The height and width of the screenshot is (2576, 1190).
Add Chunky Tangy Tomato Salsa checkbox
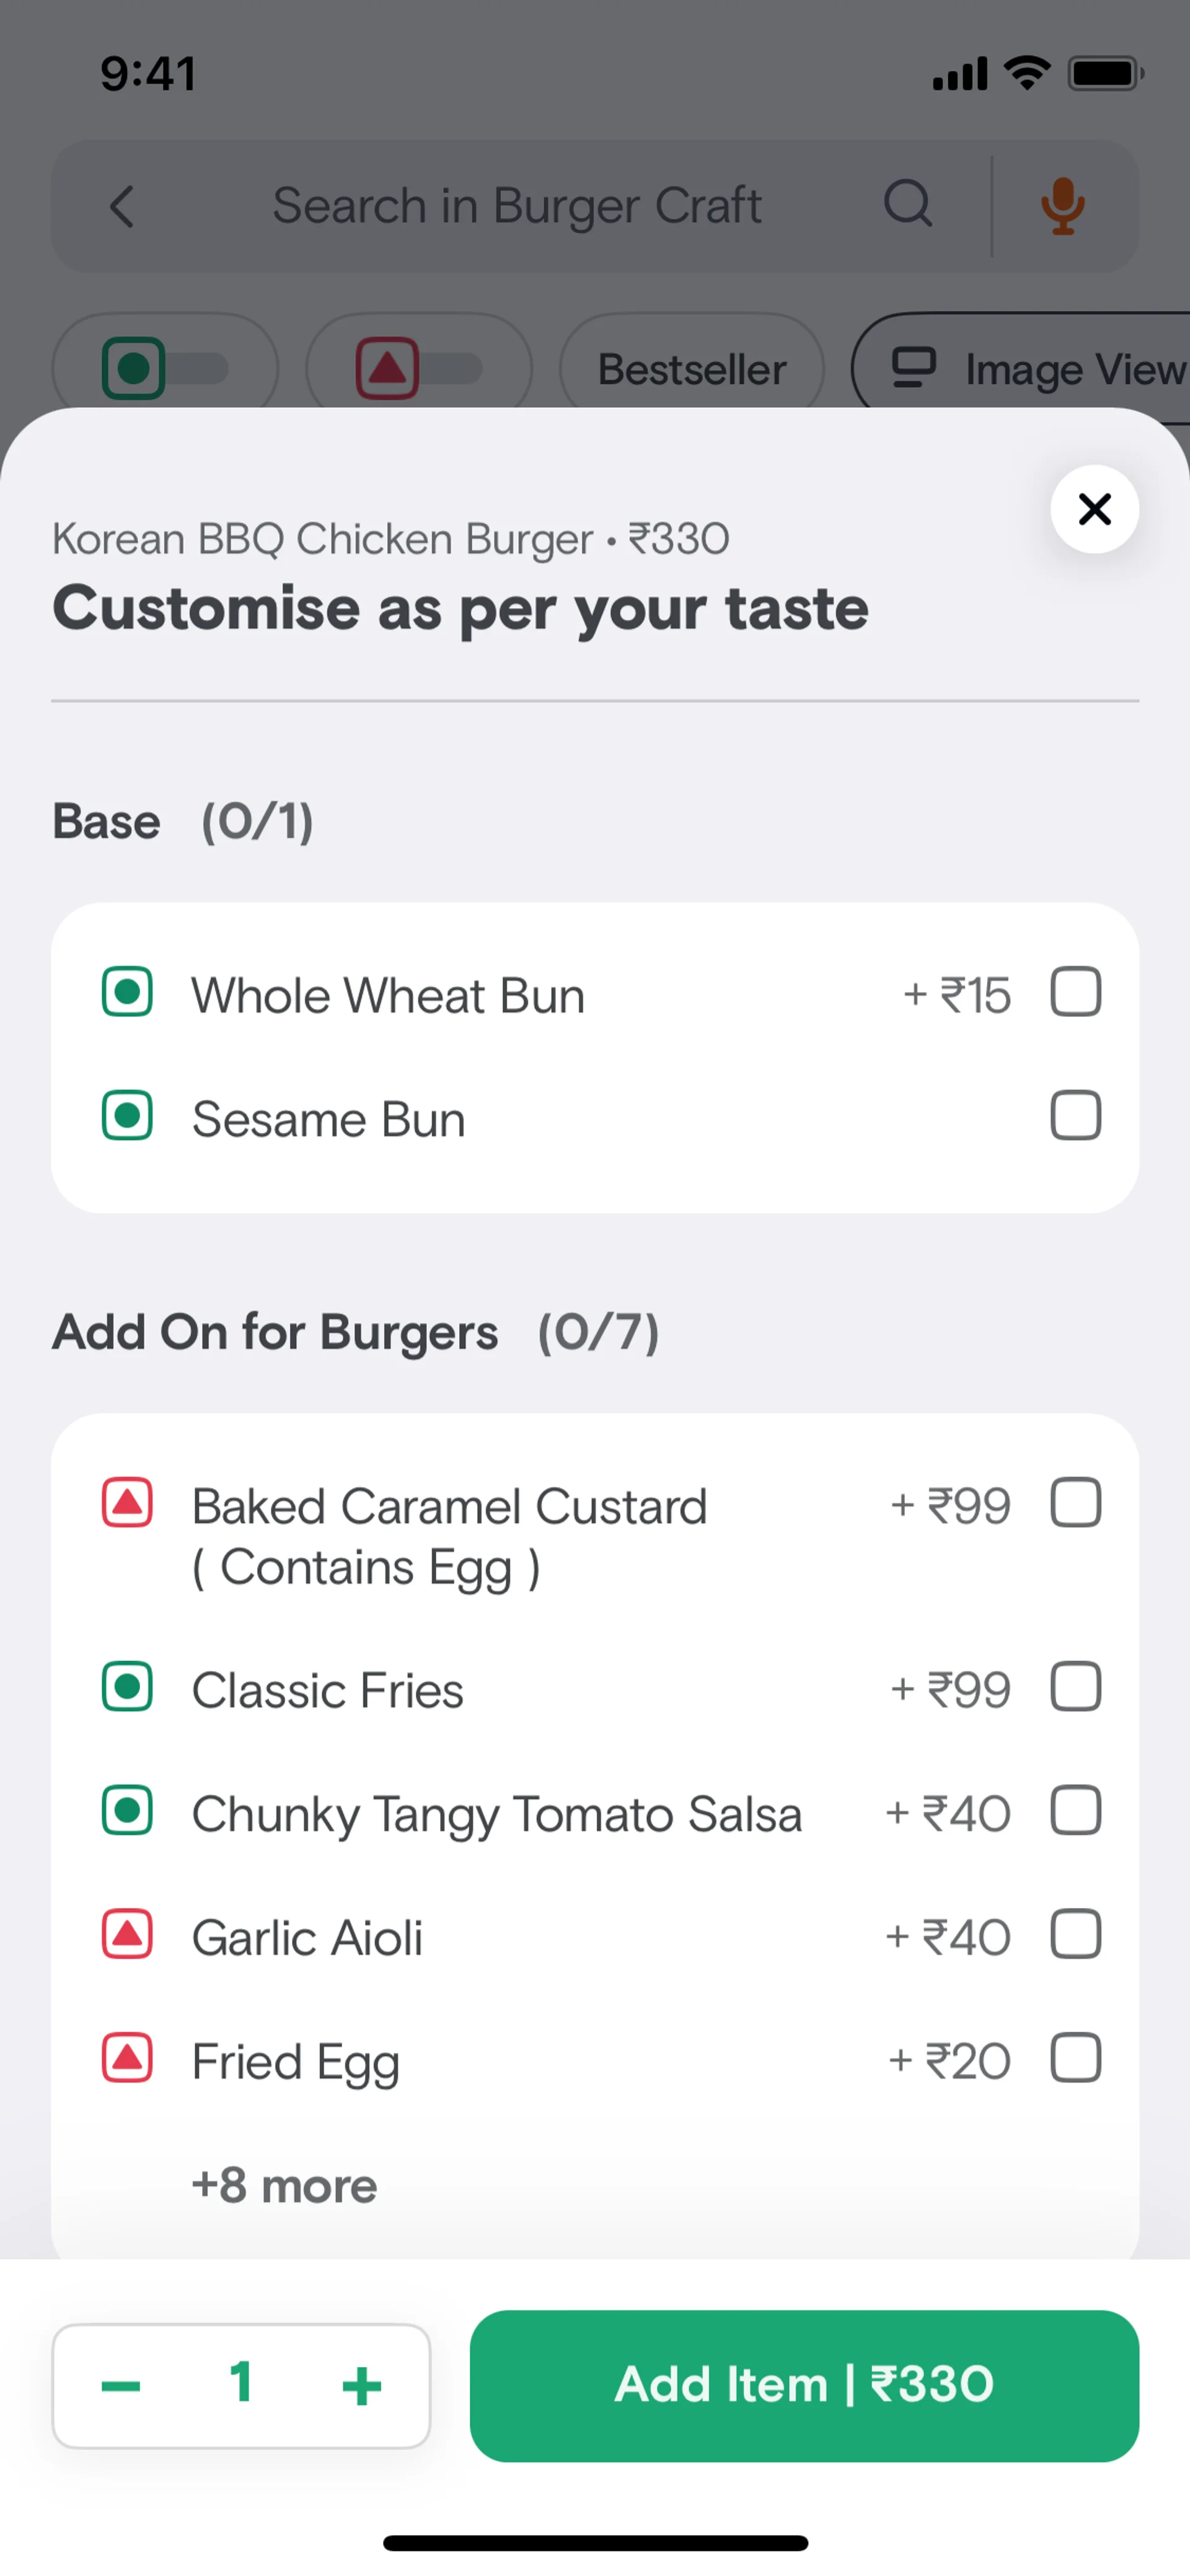1075,1811
